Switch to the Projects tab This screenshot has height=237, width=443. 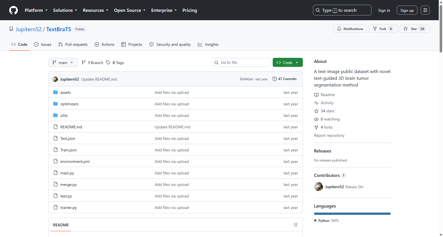point(132,45)
